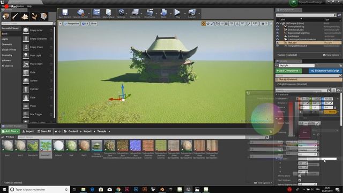Viewport: 343px width, 193px height.
Task: Click the Player Start icon
Action: pos(26,64)
